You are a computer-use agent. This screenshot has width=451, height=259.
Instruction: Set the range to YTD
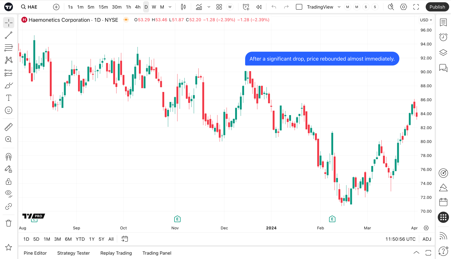[x=80, y=239]
